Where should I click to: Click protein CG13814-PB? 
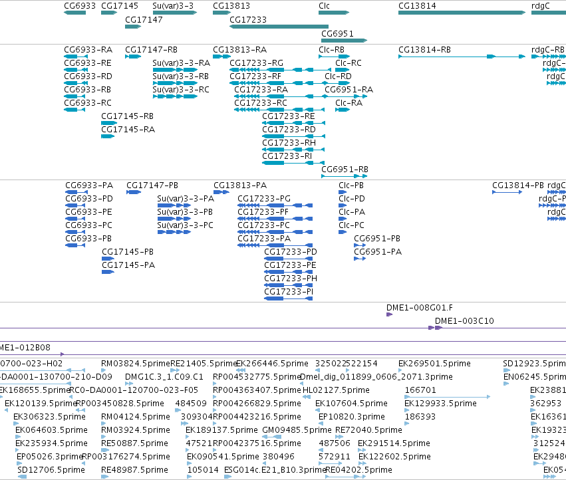[518, 185]
